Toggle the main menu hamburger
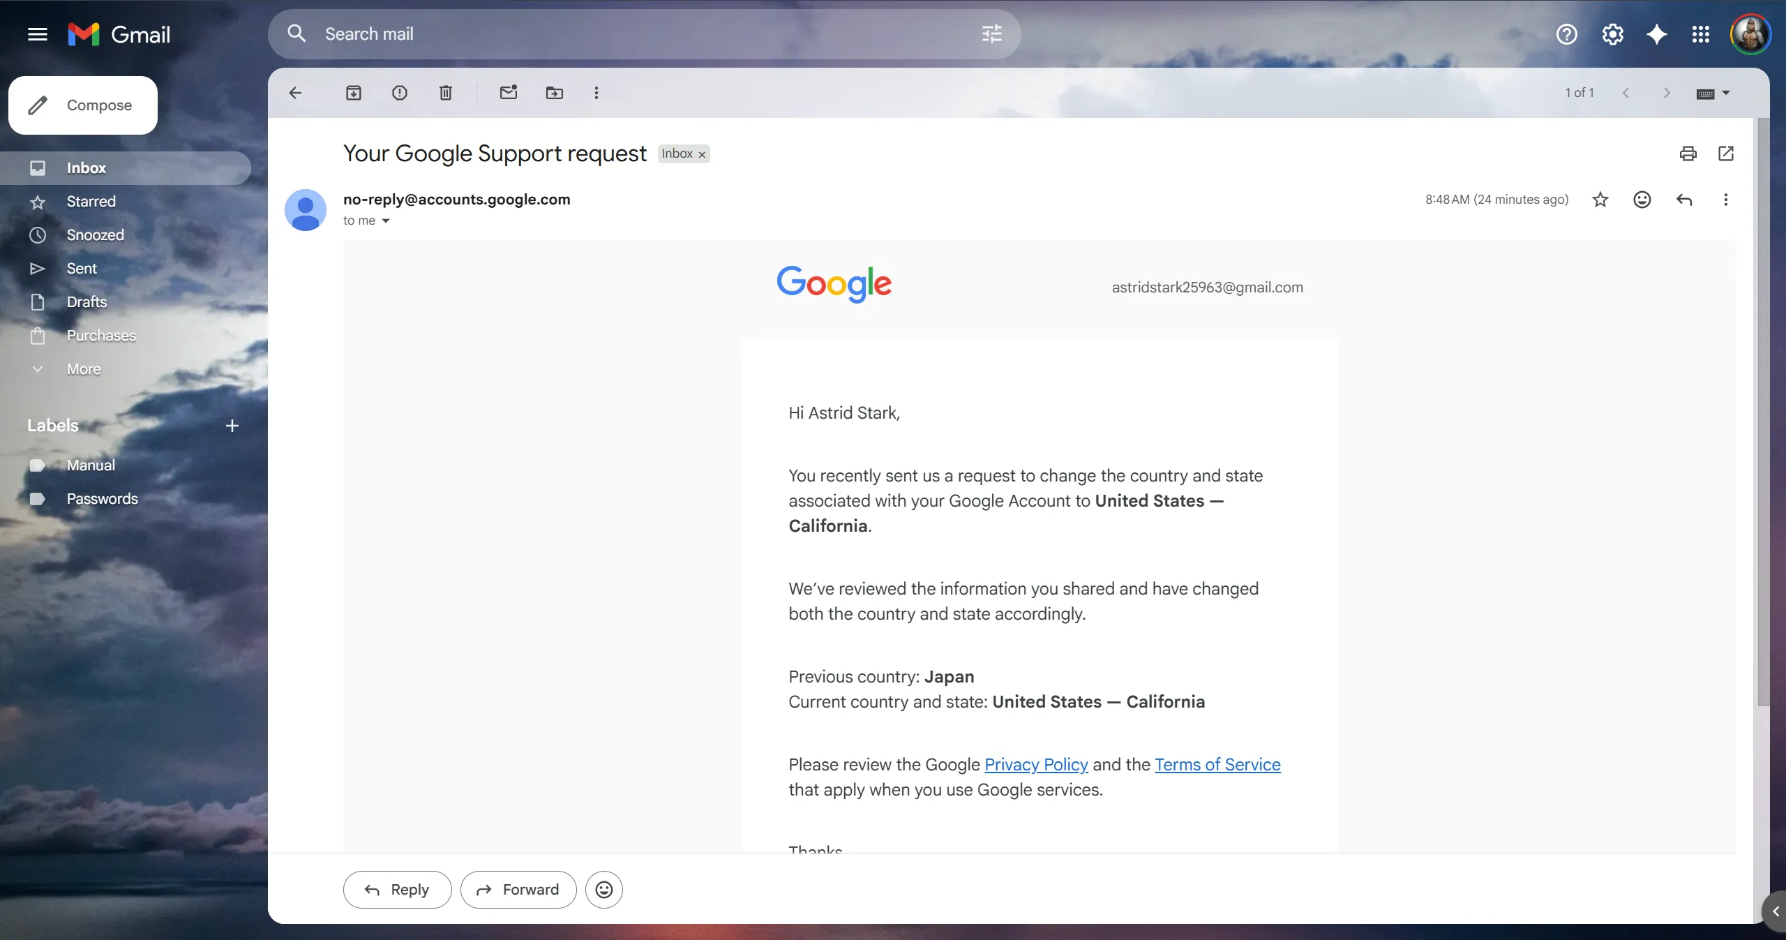 (38, 34)
